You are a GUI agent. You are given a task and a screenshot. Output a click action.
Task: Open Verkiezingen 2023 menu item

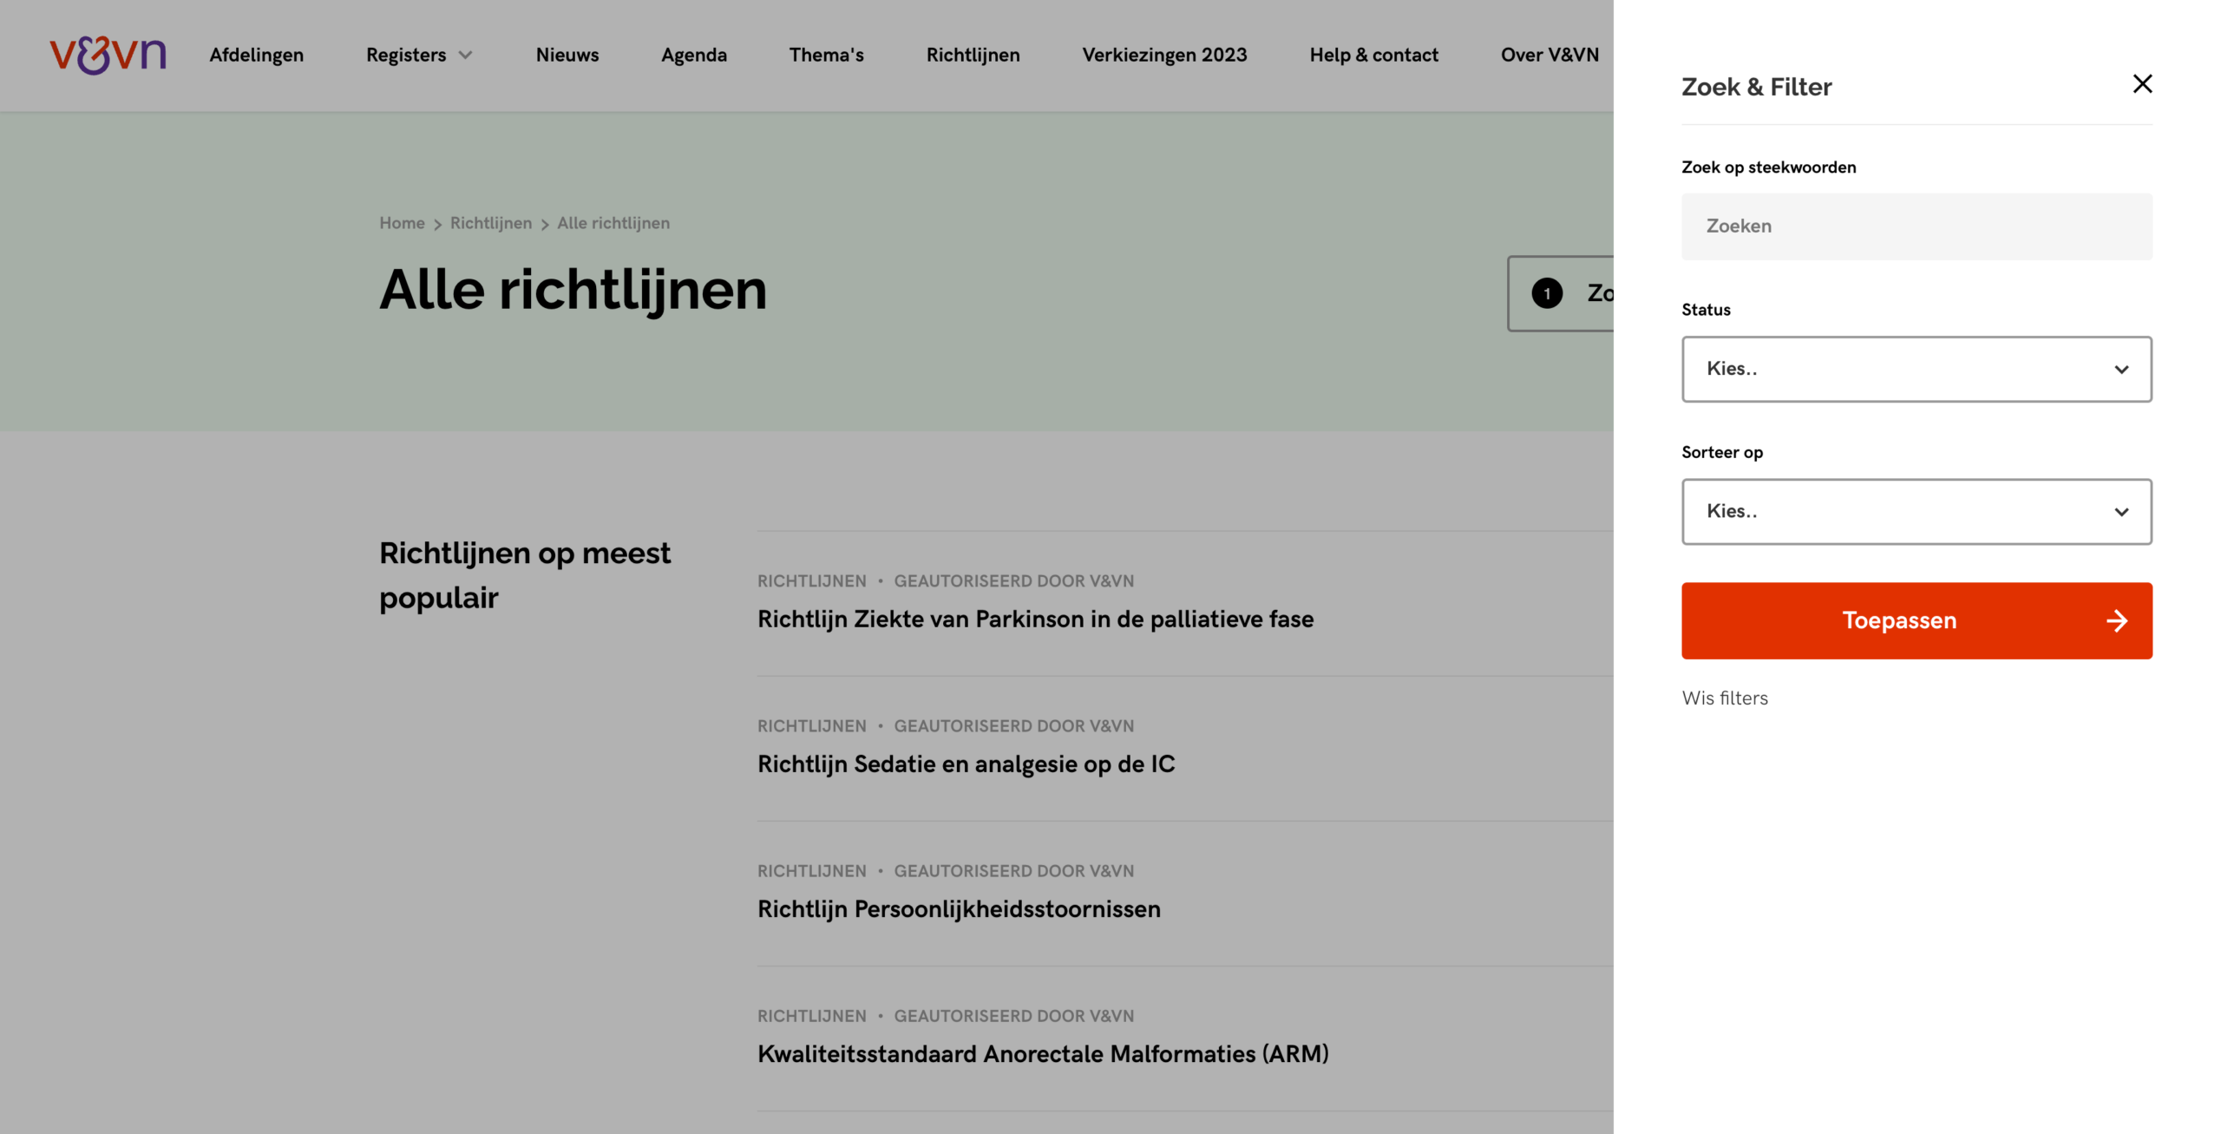tap(1164, 55)
